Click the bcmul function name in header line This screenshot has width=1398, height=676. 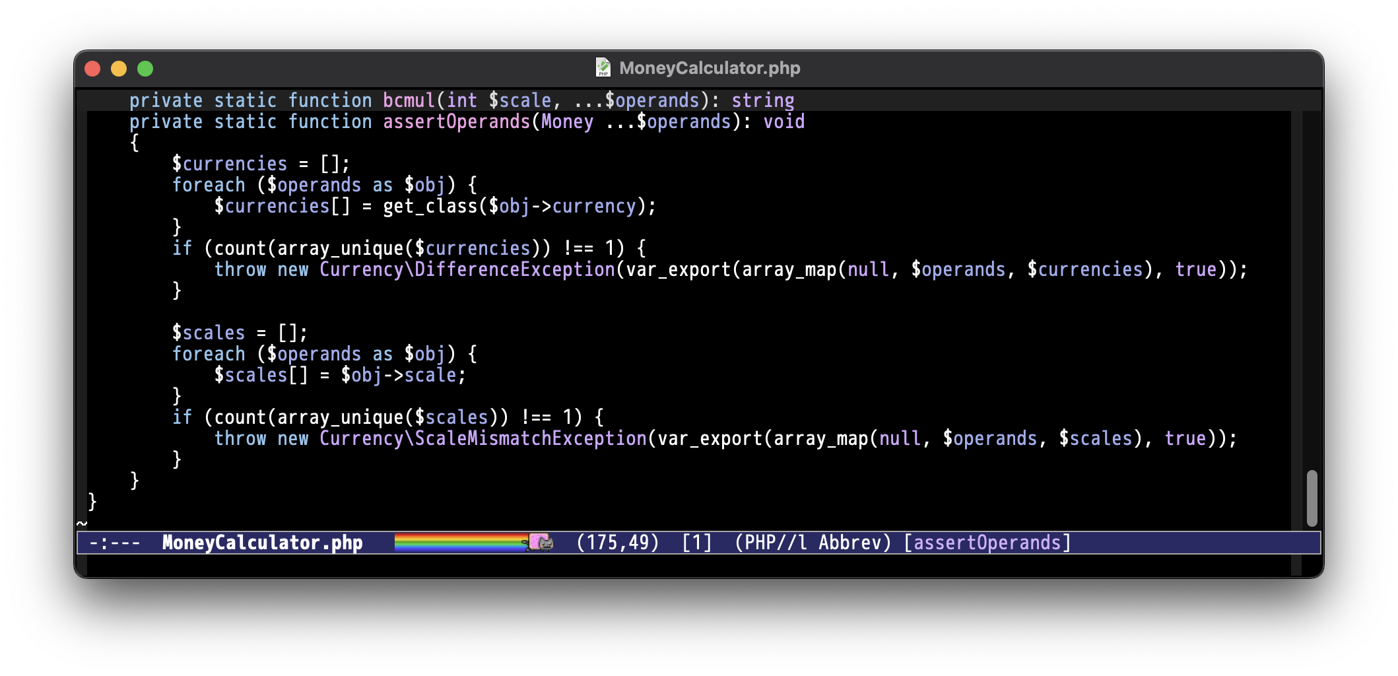point(409,100)
